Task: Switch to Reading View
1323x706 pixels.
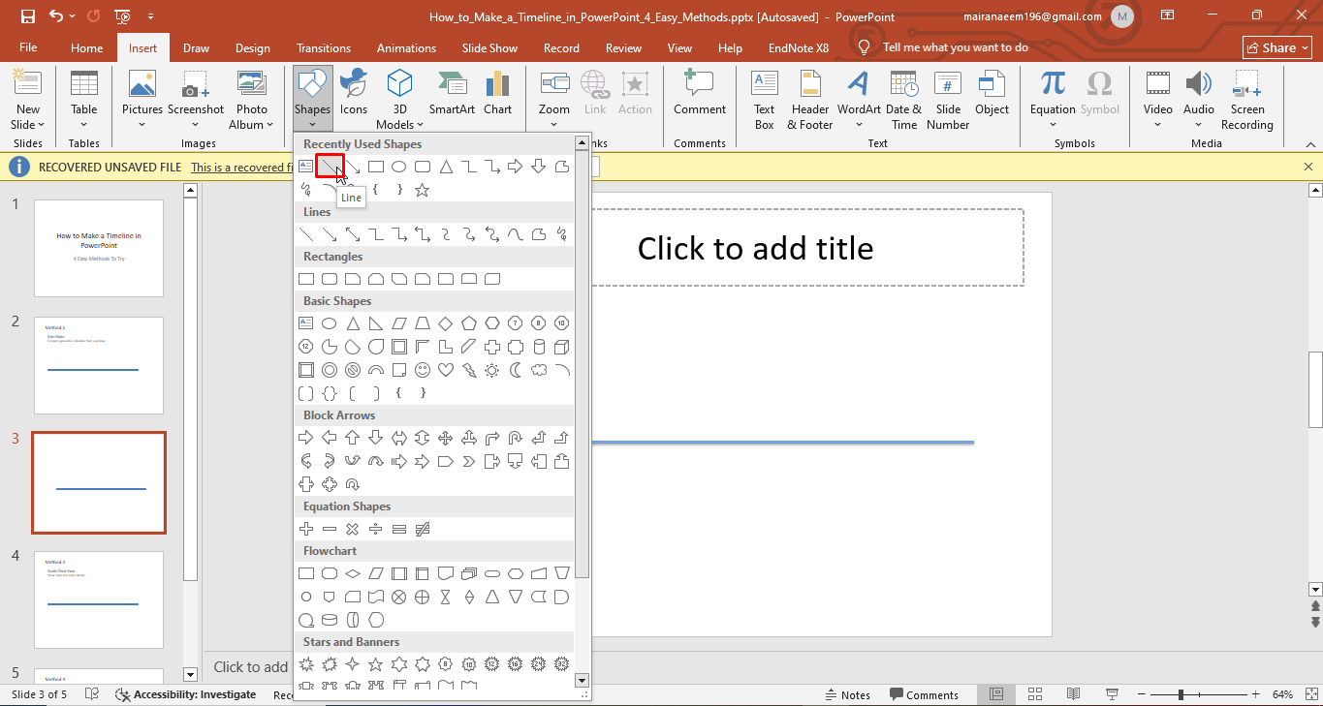Action: 1073,694
